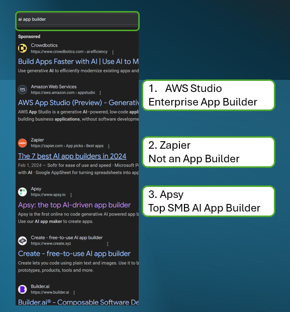The width and height of the screenshot is (290, 312).
Task: Click the https://www.create.xyz URL
Action: 51,243
